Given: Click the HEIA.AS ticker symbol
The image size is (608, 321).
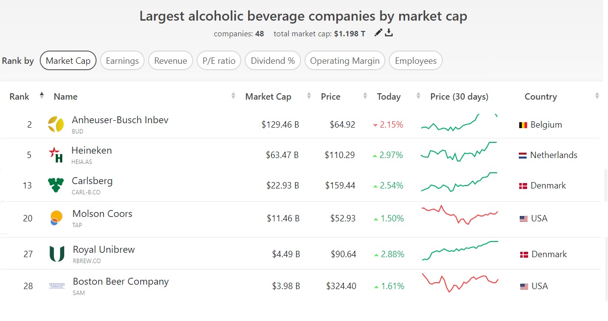Looking at the screenshot, I should tap(81, 161).
